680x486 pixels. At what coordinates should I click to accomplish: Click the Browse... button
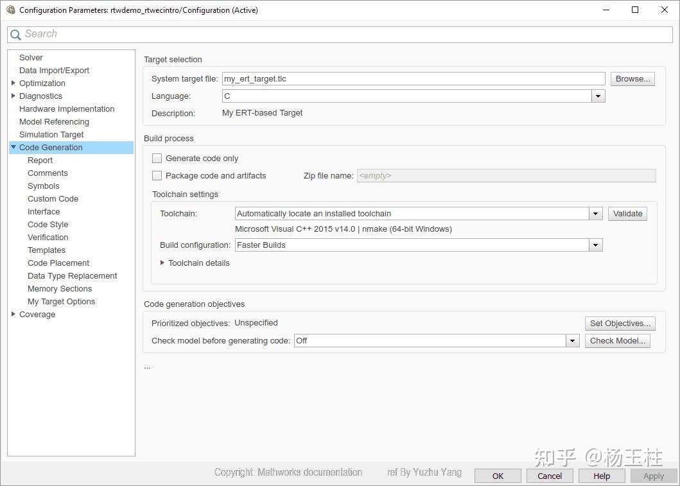632,79
